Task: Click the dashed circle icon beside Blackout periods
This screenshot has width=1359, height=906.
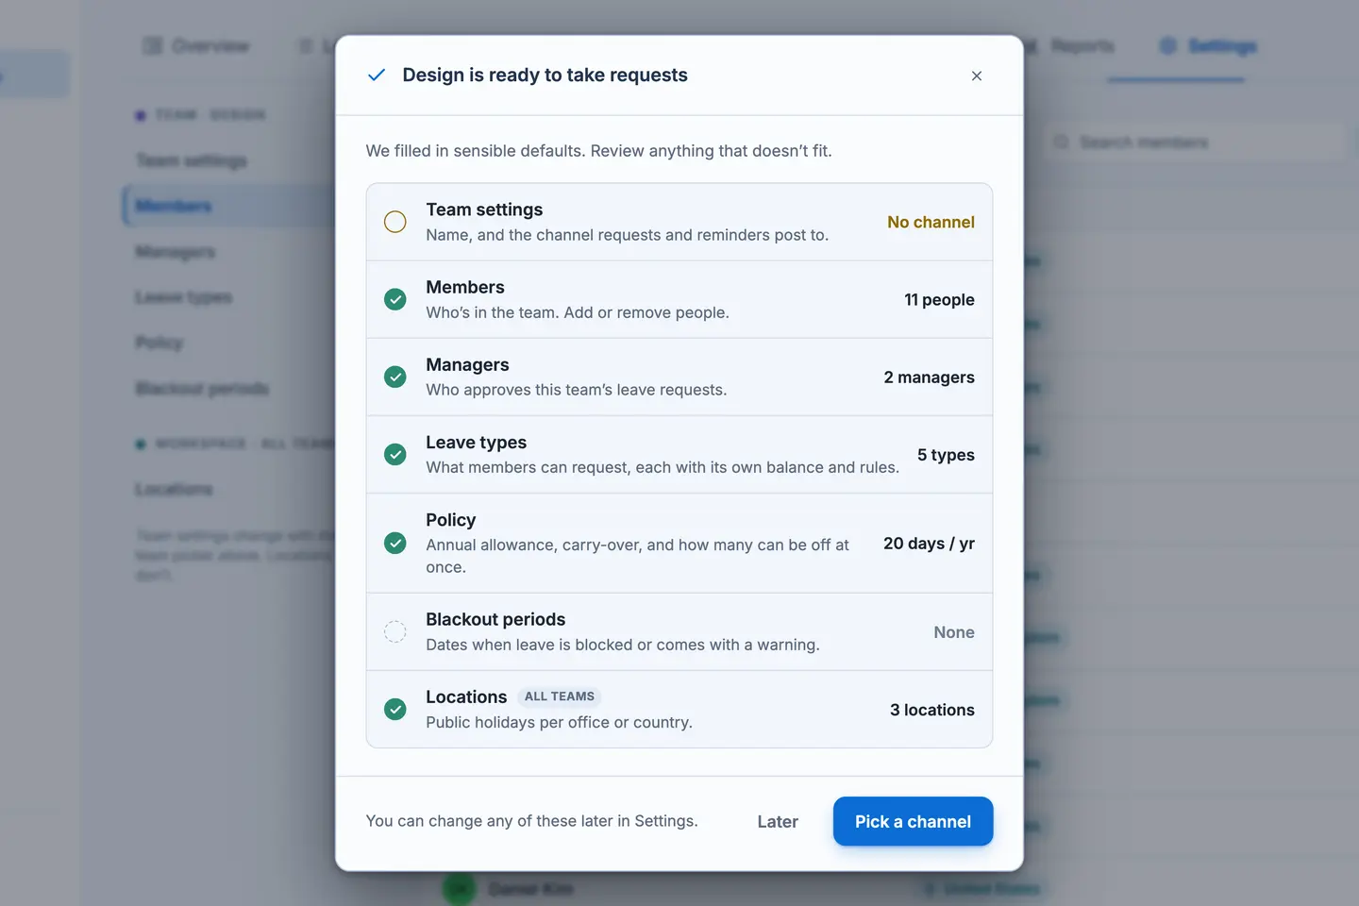Action: tap(395, 631)
